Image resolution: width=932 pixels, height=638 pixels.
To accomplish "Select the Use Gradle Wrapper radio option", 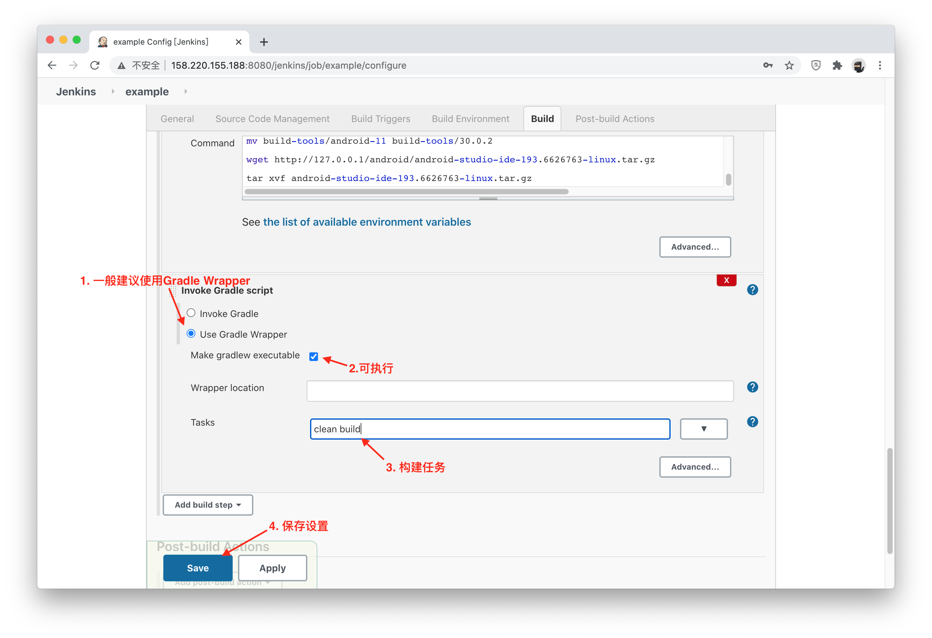I will point(191,333).
